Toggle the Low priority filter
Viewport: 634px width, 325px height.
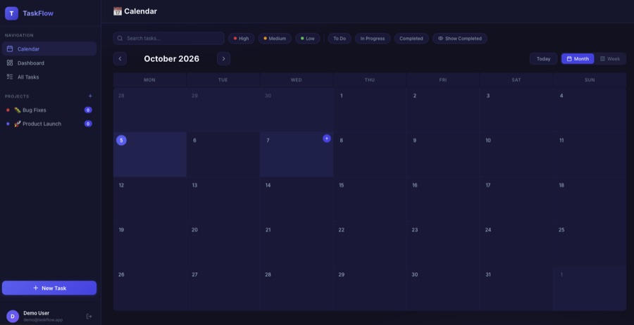[308, 39]
